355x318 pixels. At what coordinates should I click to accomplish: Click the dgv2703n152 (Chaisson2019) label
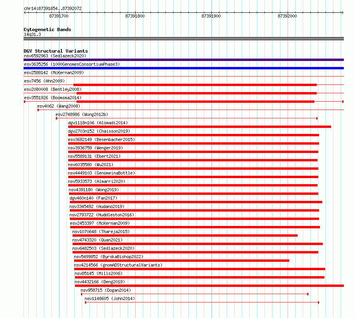(99, 131)
